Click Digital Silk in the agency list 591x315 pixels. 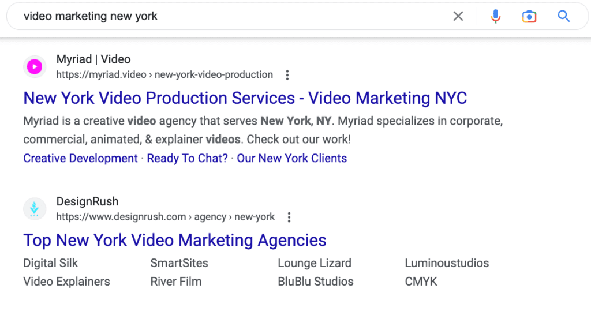(51, 263)
